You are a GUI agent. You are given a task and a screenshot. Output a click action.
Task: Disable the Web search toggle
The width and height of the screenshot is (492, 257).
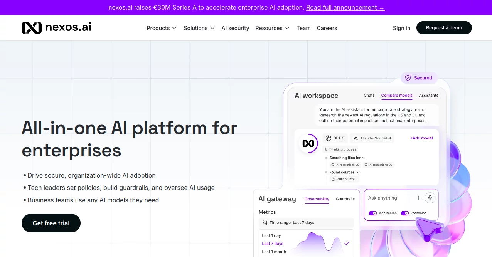click(x=373, y=213)
